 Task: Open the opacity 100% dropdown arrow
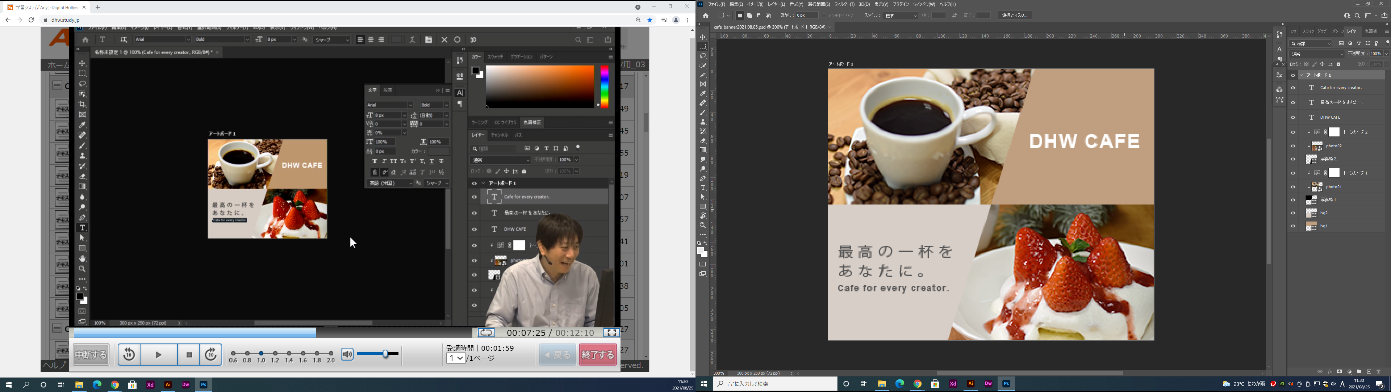(x=1386, y=54)
